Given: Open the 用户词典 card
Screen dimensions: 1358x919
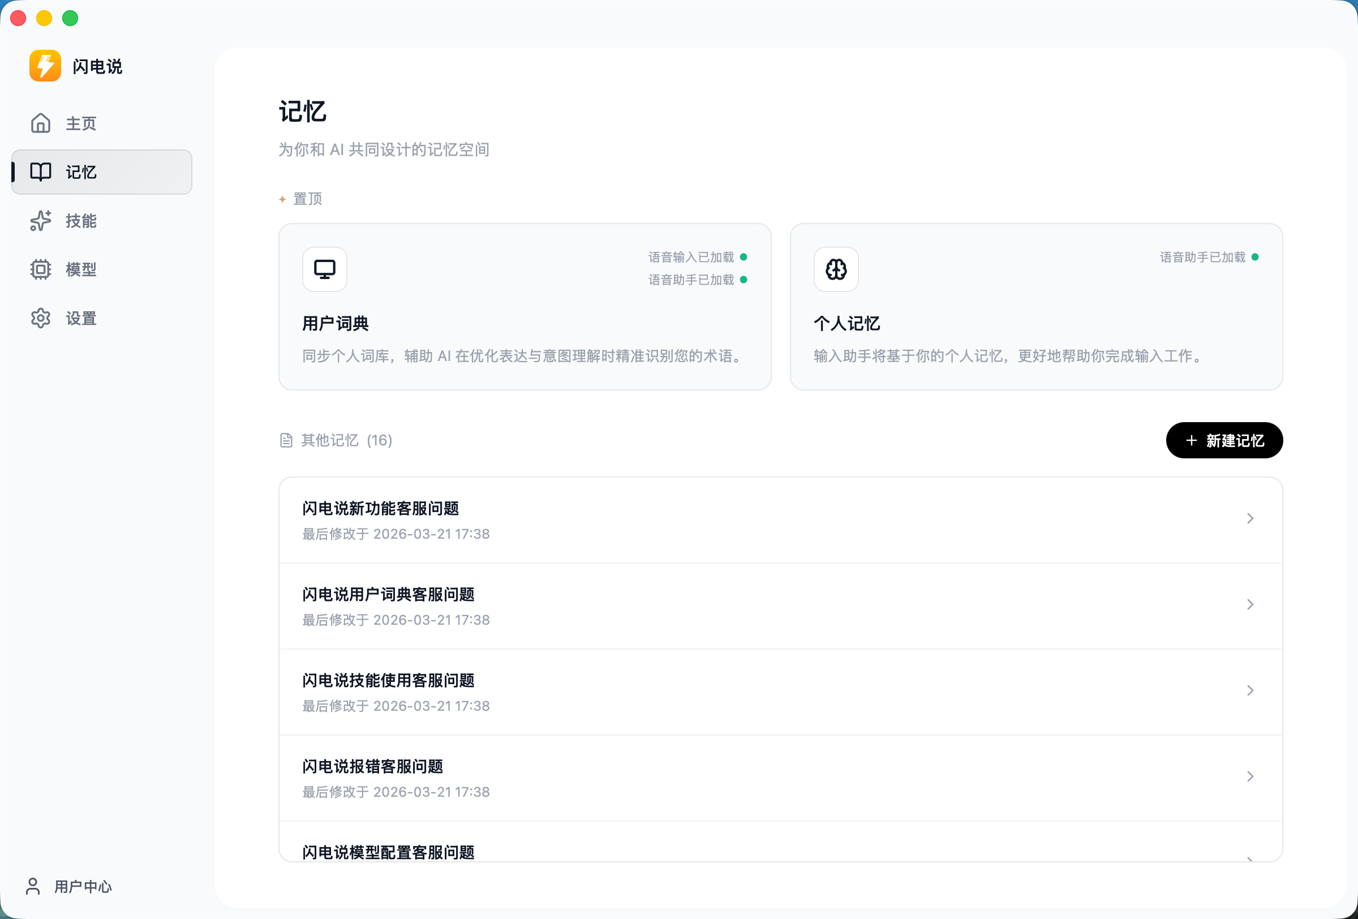Looking at the screenshot, I should [525, 307].
